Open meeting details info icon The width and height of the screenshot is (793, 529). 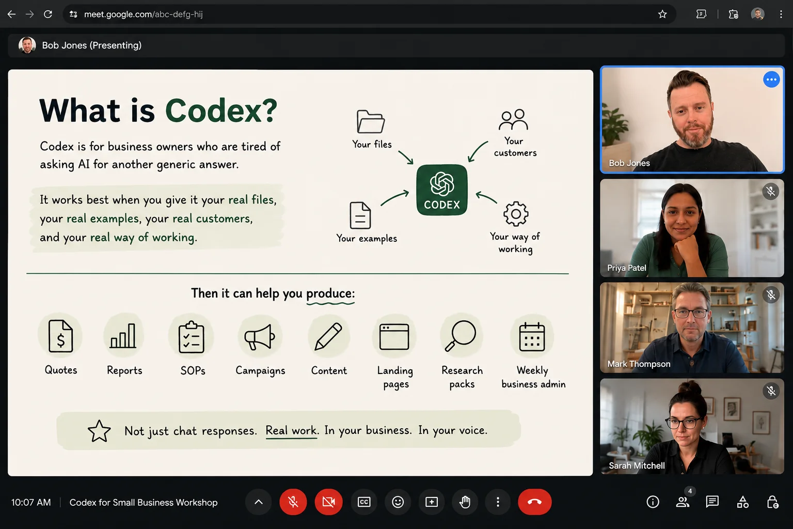click(x=653, y=502)
